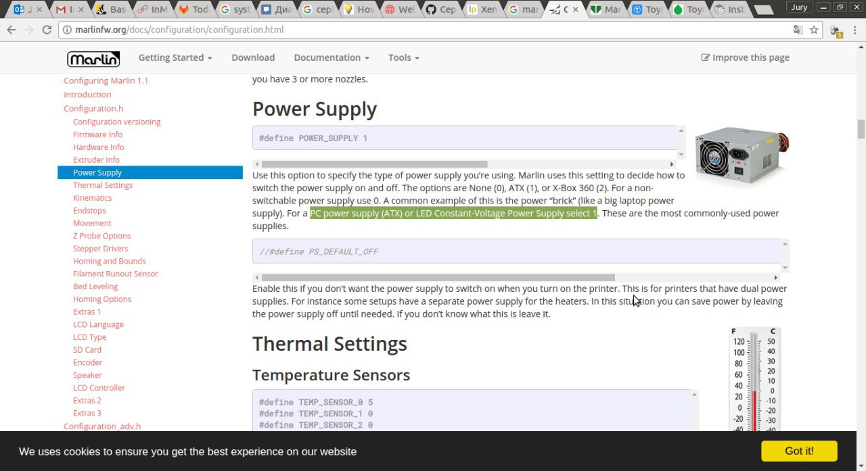Select the highlighted Power Supply sidebar item
This screenshot has width=866, height=471.
click(150, 172)
